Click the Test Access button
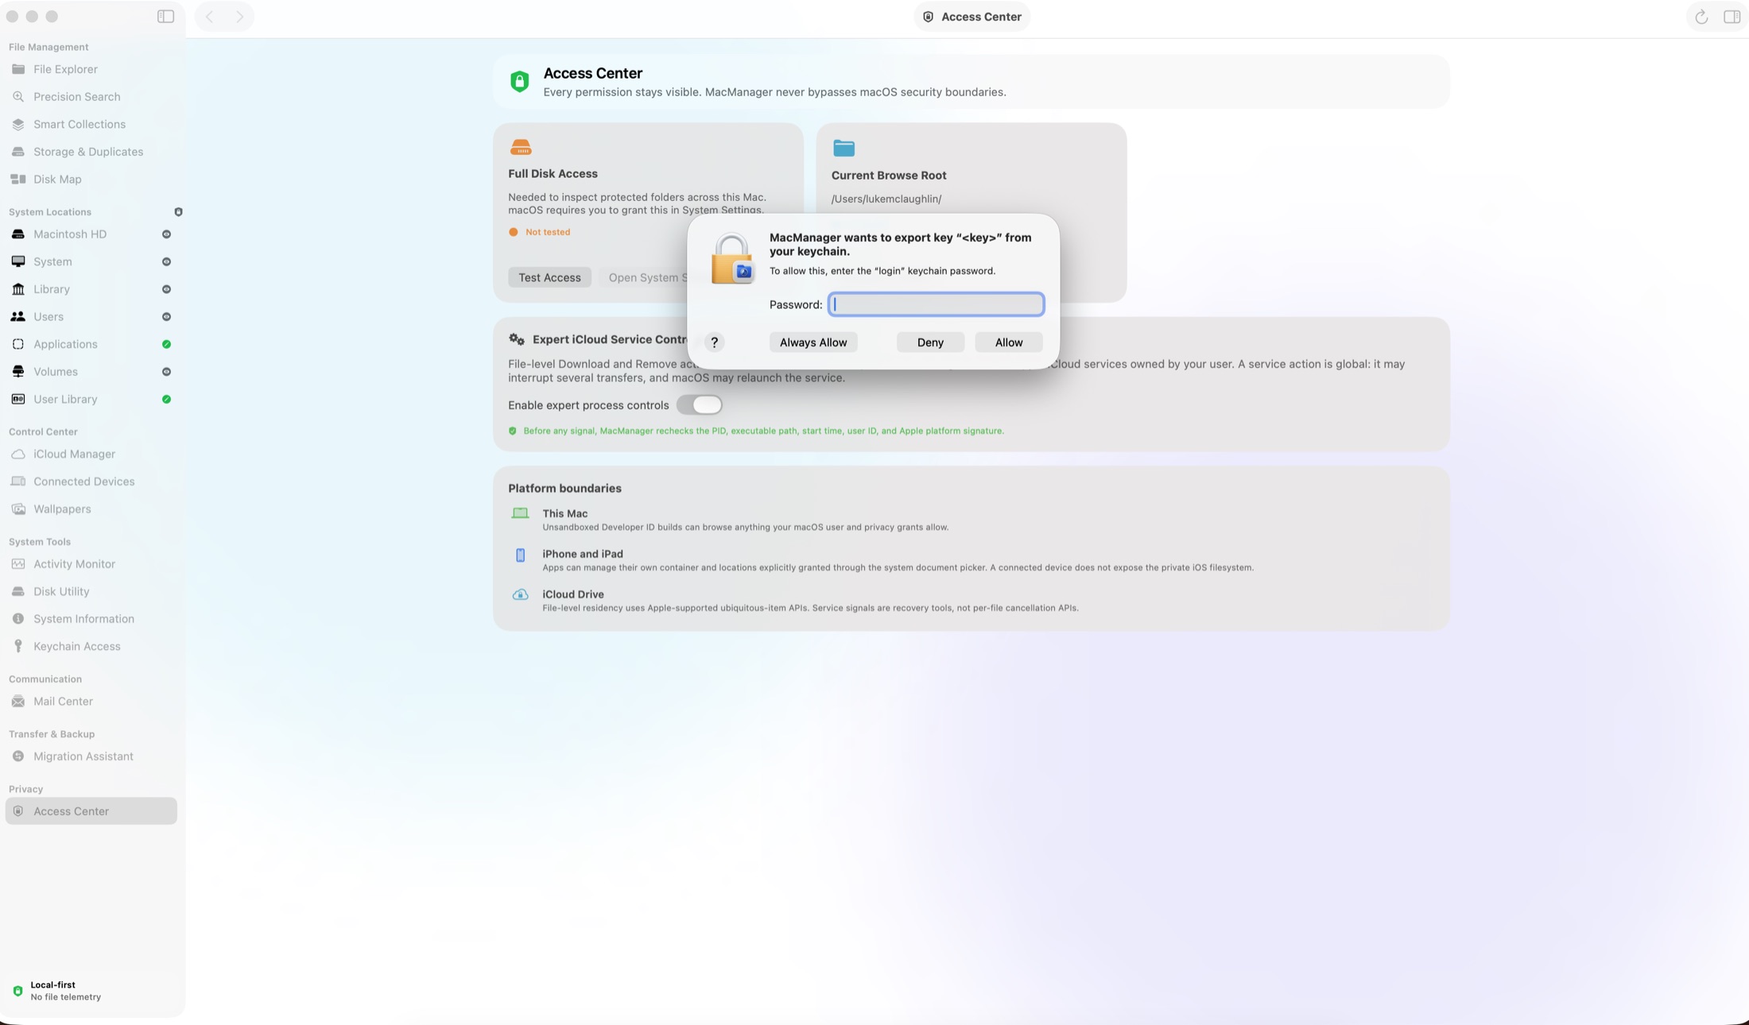Screen dimensions: 1749x1025 tap(549, 277)
